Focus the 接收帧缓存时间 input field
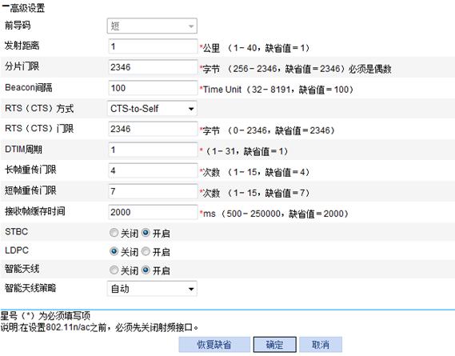The image size is (455, 356). tap(153, 212)
